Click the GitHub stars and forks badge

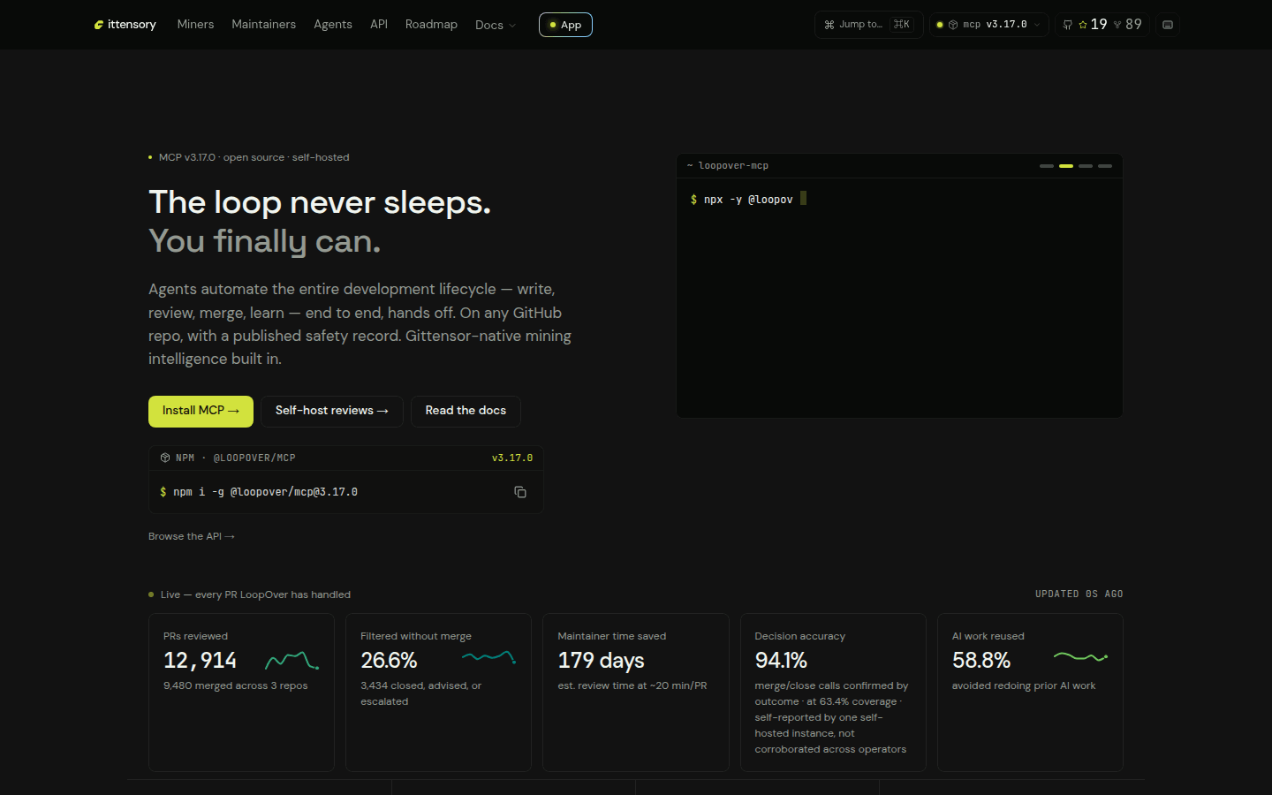click(1102, 25)
